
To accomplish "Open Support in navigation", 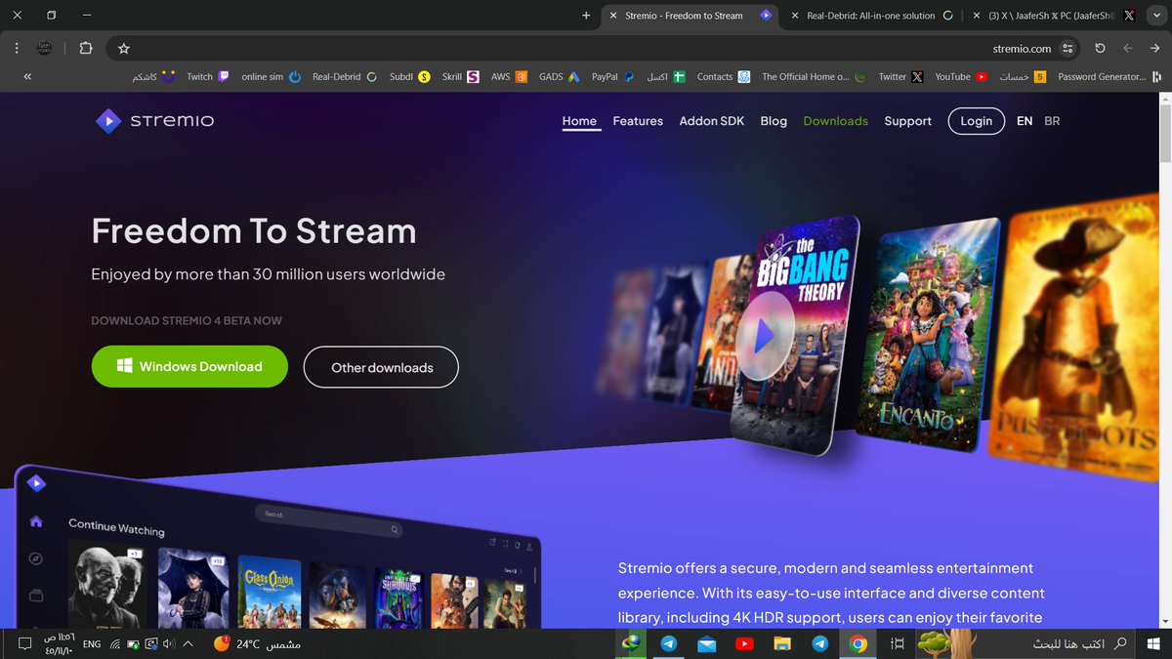I will tap(908, 121).
